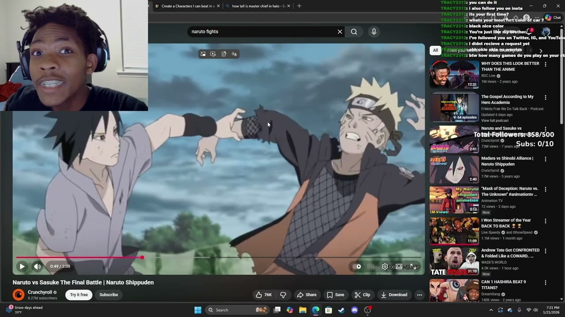Dislike the video with thumbs-down icon
Image resolution: width=565 pixels, height=317 pixels.
(x=283, y=295)
